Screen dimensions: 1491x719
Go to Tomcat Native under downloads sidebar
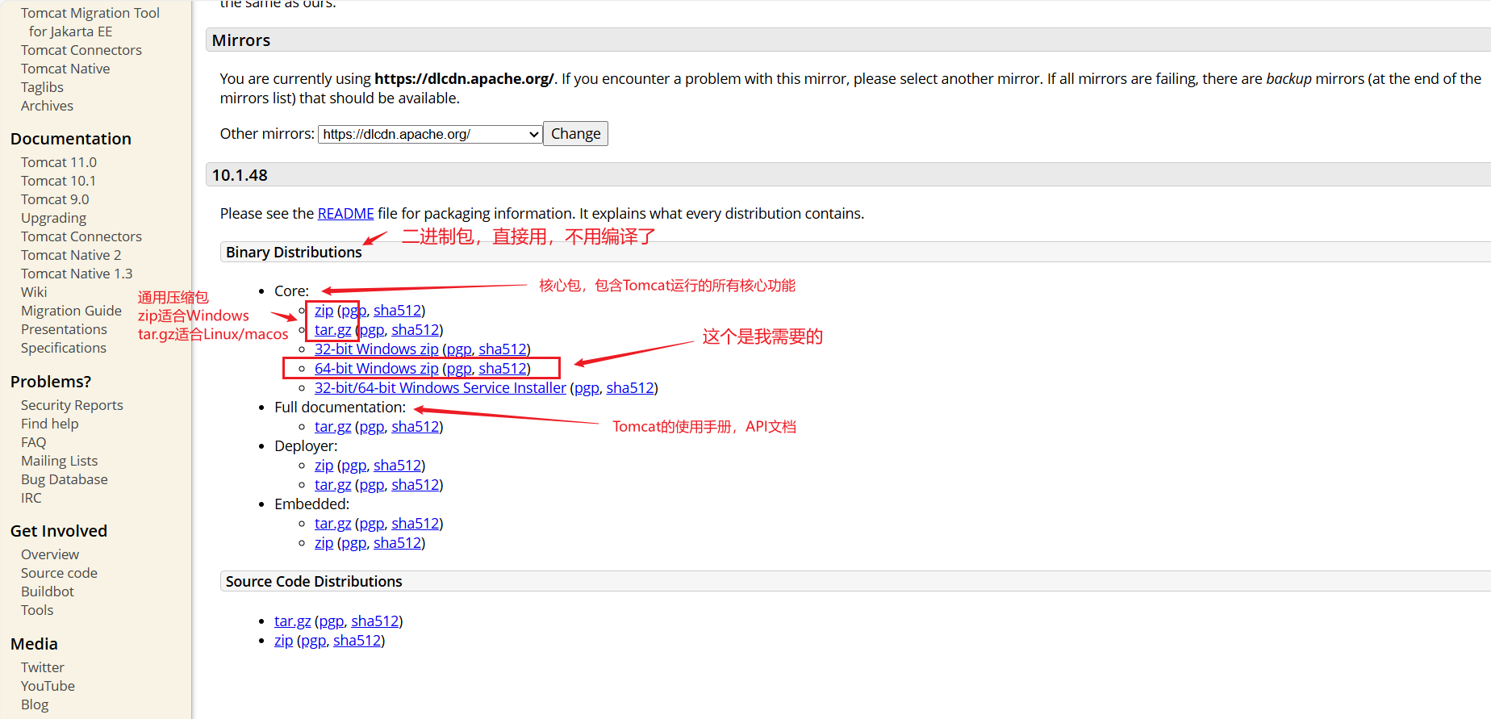point(65,69)
